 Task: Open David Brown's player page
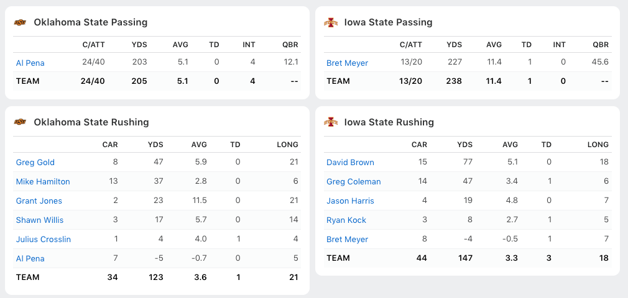coord(350,163)
